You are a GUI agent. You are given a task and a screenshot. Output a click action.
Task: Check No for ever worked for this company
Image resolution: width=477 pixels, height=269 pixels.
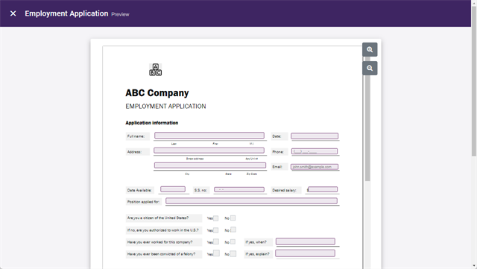click(233, 241)
